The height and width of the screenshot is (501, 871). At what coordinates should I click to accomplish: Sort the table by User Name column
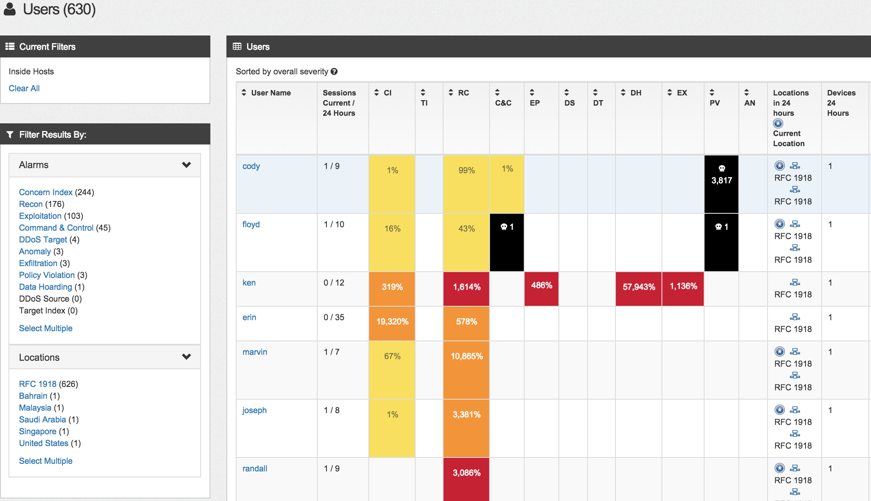pos(244,93)
